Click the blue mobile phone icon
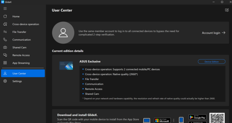The height and width of the screenshot is (123, 232). [181, 120]
